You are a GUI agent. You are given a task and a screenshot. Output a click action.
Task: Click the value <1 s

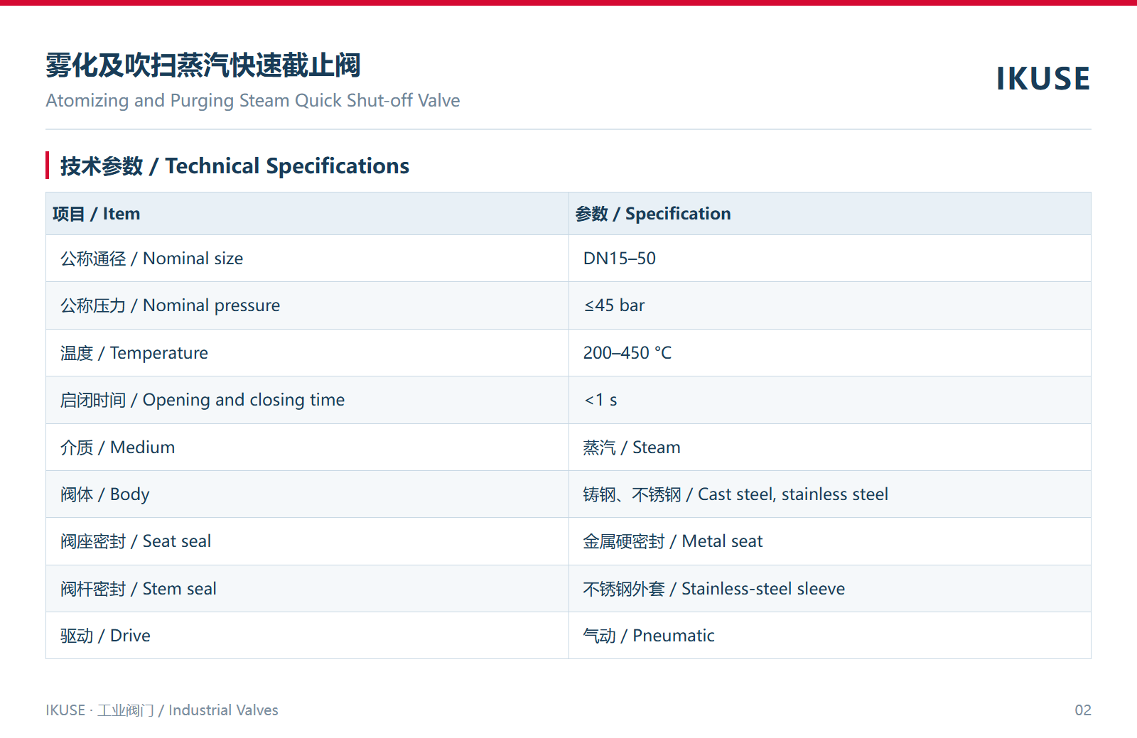click(600, 400)
